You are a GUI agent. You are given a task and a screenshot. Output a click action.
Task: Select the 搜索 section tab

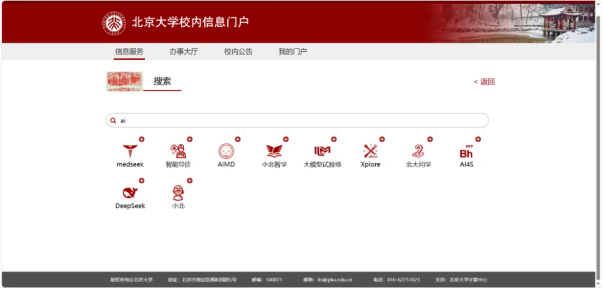(x=162, y=81)
